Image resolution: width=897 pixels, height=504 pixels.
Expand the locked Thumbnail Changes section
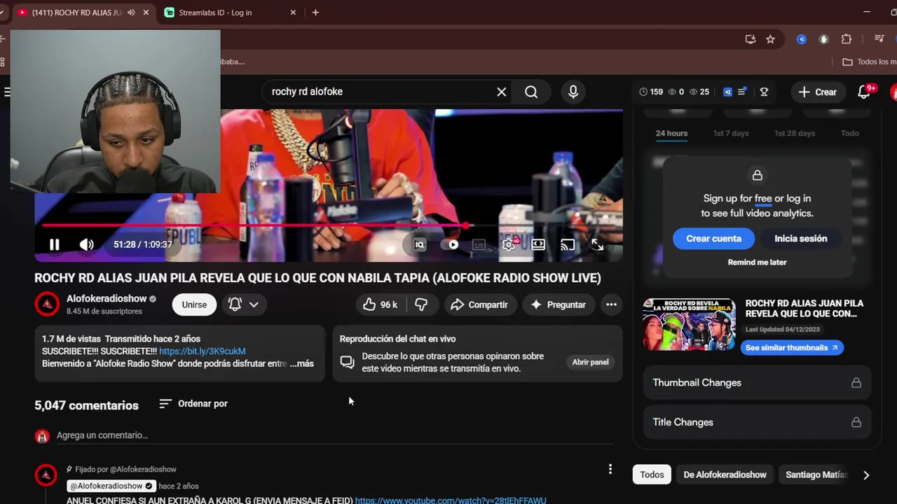[757, 383]
